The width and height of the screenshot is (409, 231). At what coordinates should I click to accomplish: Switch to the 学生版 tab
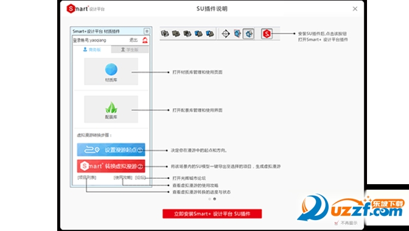[x=130, y=49]
